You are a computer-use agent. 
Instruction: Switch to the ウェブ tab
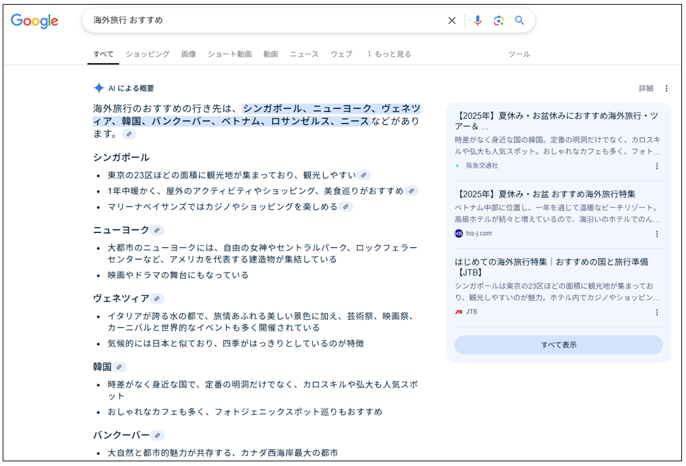tap(341, 54)
